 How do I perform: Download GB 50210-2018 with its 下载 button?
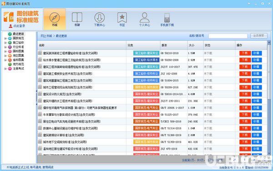pos(245,53)
